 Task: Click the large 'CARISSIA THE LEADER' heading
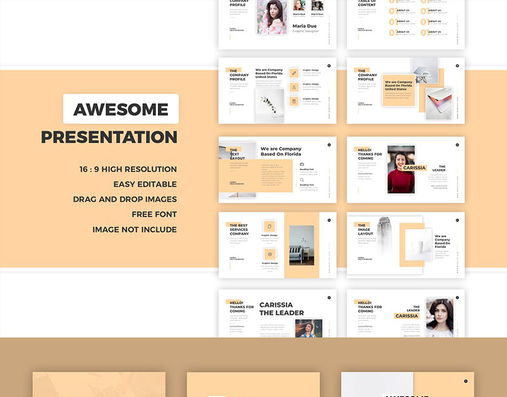[281, 309]
